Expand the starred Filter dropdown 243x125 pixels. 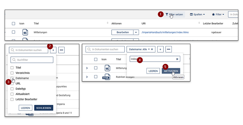click(218, 15)
